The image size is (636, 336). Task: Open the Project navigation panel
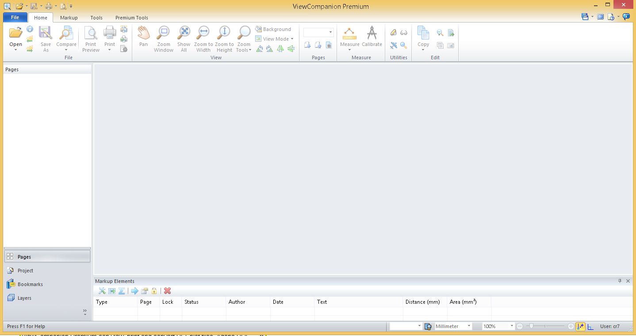pos(47,270)
